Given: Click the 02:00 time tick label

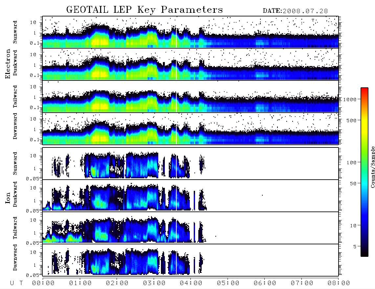Looking at the screenshot, I should coord(117,283).
